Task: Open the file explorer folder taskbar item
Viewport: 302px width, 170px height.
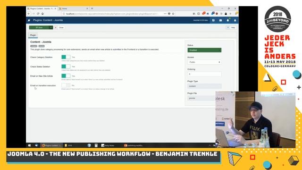Action: pos(68,145)
